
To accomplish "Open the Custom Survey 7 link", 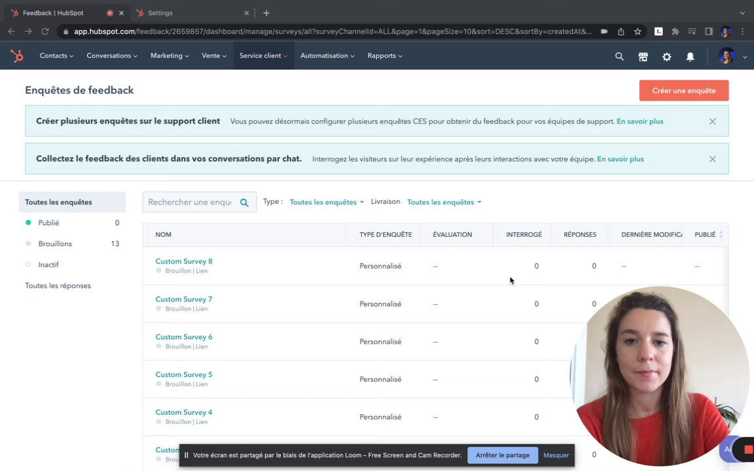I will pyautogui.click(x=184, y=300).
